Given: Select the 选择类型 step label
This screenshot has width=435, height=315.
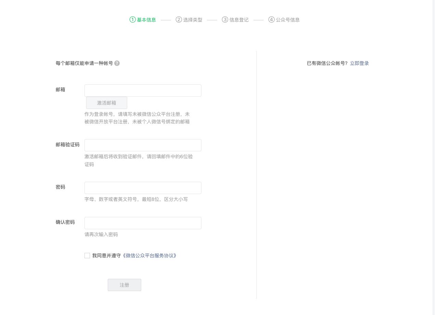Looking at the screenshot, I should [192, 19].
